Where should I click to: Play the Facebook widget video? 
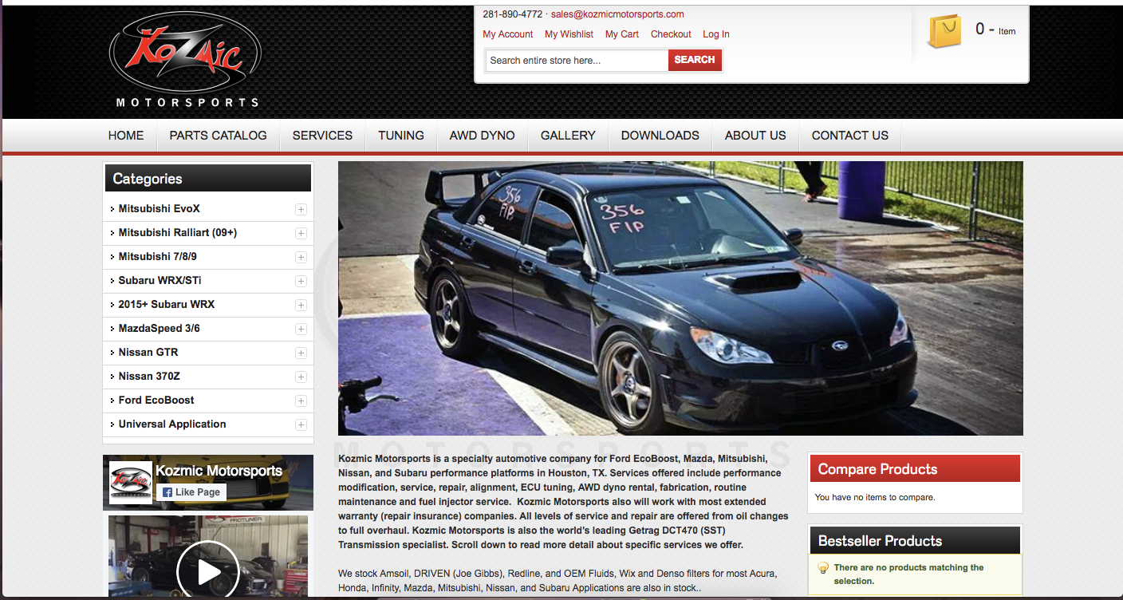pyautogui.click(x=208, y=570)
